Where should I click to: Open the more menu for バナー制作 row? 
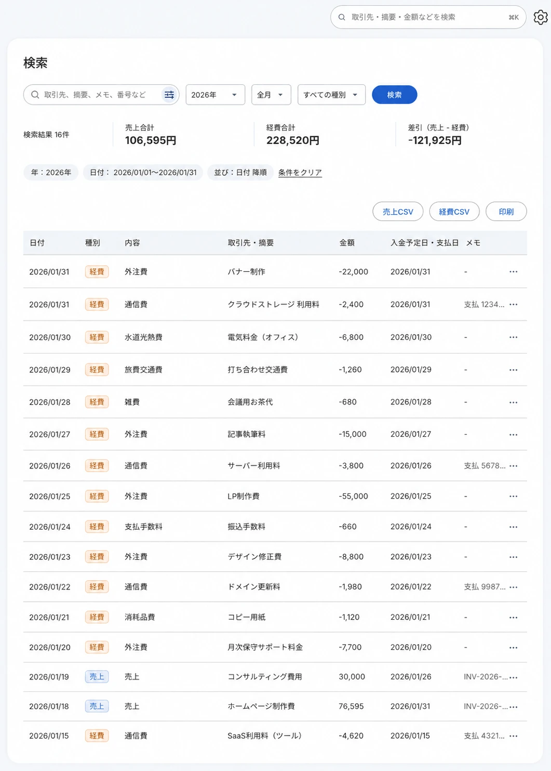pyautogui.click(x=514, y=271)
